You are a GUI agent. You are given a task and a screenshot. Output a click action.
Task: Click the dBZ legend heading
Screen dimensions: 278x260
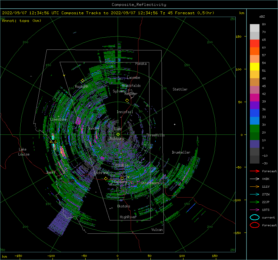[x=262, y=16]
